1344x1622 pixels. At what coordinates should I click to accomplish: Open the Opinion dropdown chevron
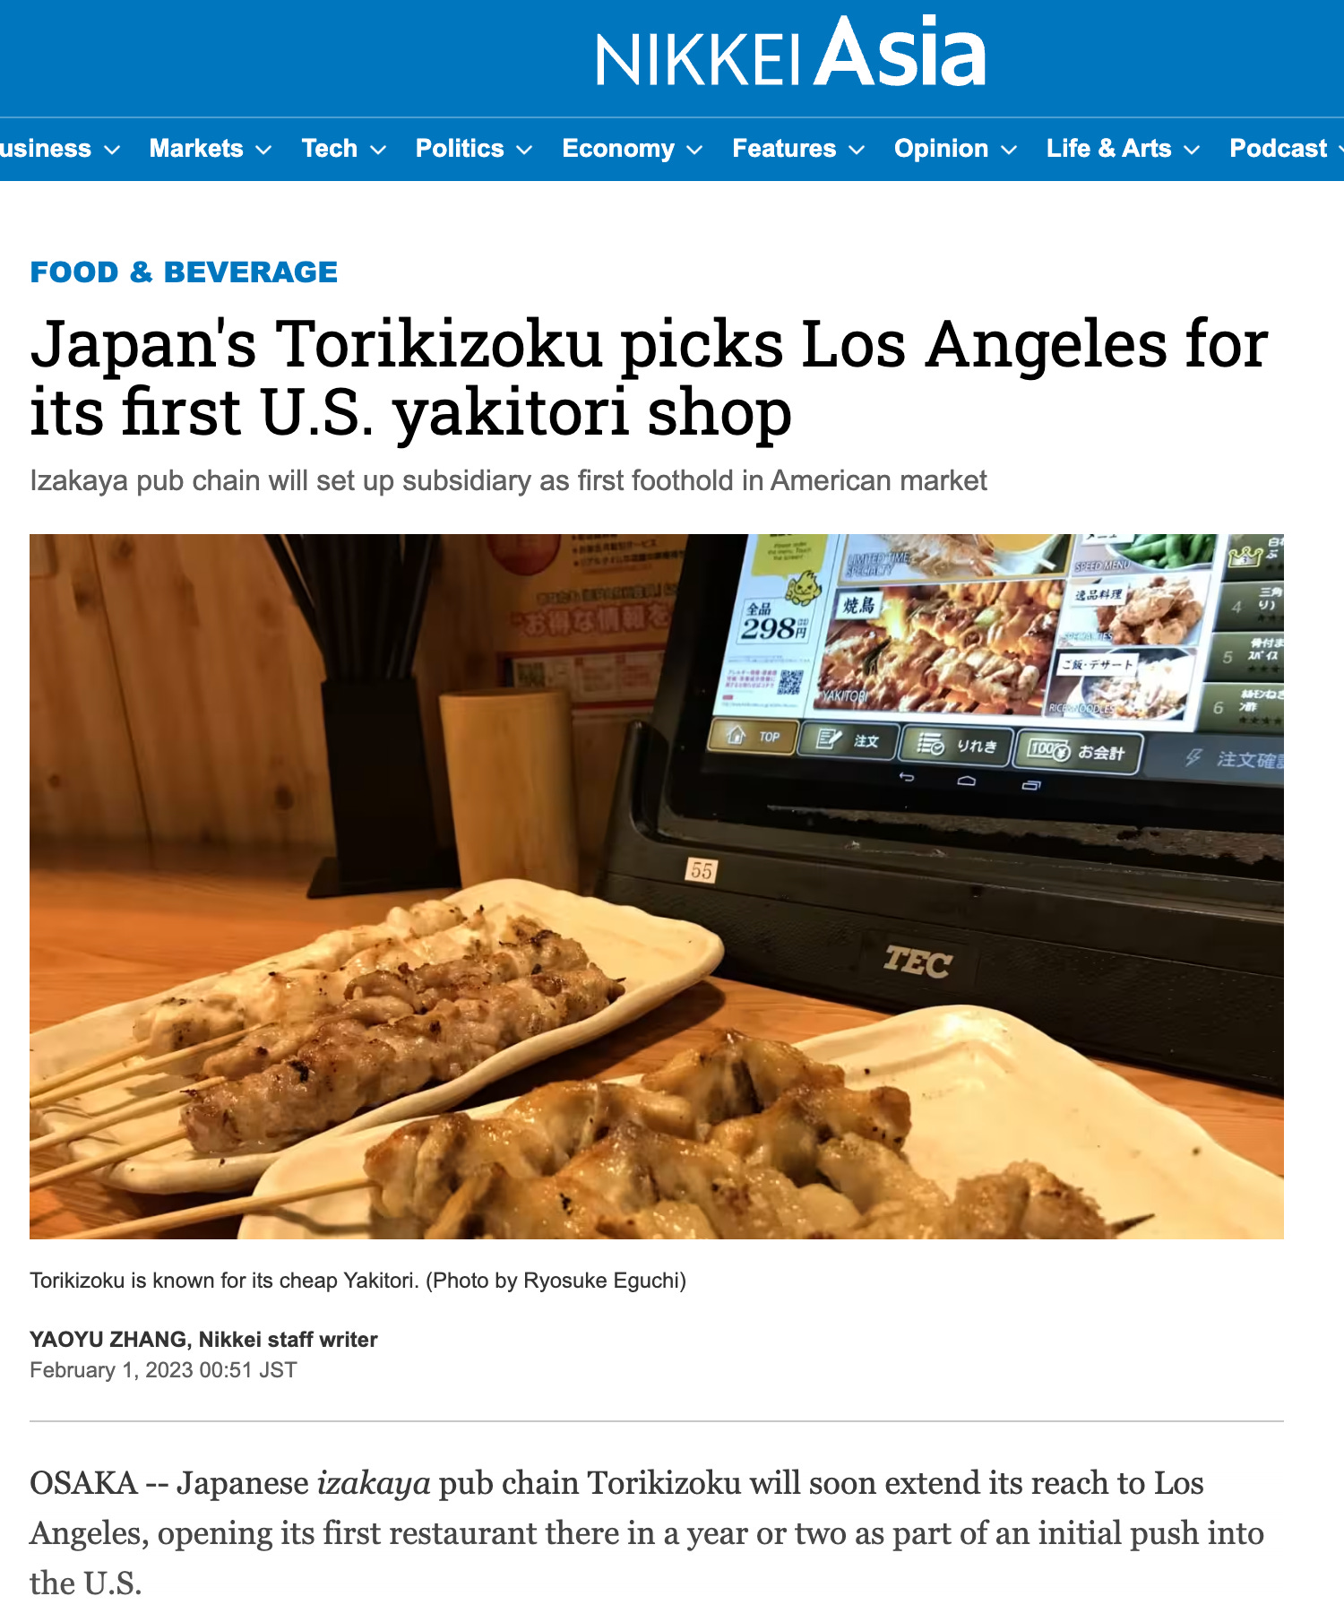(x=1009, y=150)
